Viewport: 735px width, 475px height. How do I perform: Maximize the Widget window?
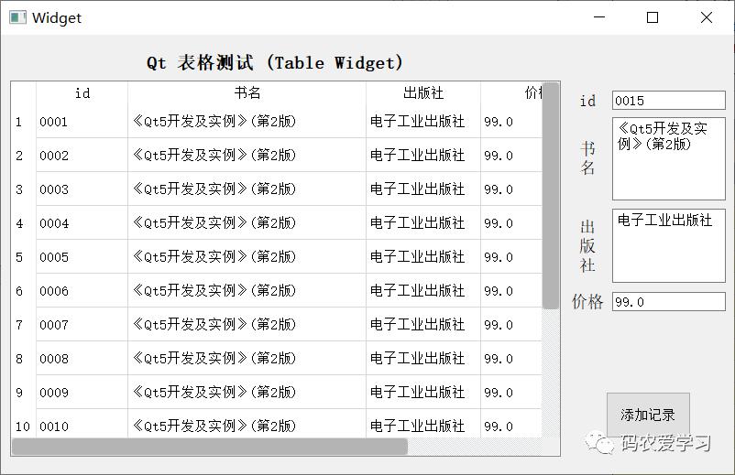tap(653, 17)
